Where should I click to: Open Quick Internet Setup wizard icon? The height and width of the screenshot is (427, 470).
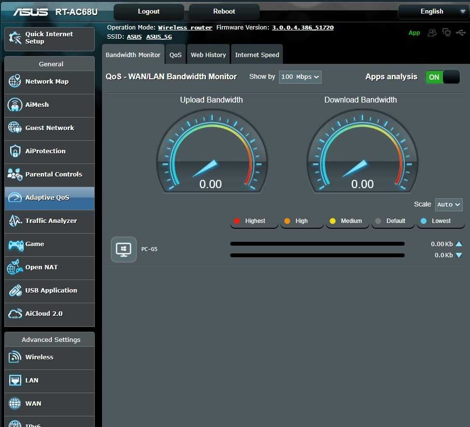[15, 38]
